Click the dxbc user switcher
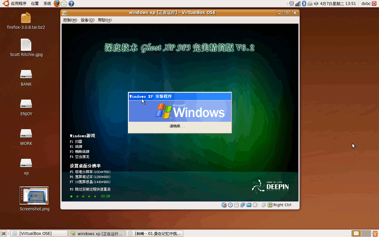Screen dimensions: 379x237 (x=366, y=4)
